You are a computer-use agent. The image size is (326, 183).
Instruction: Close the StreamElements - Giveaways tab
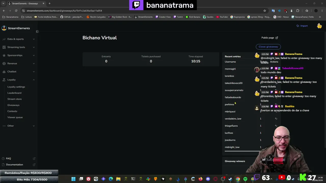[x=43, y=4]
